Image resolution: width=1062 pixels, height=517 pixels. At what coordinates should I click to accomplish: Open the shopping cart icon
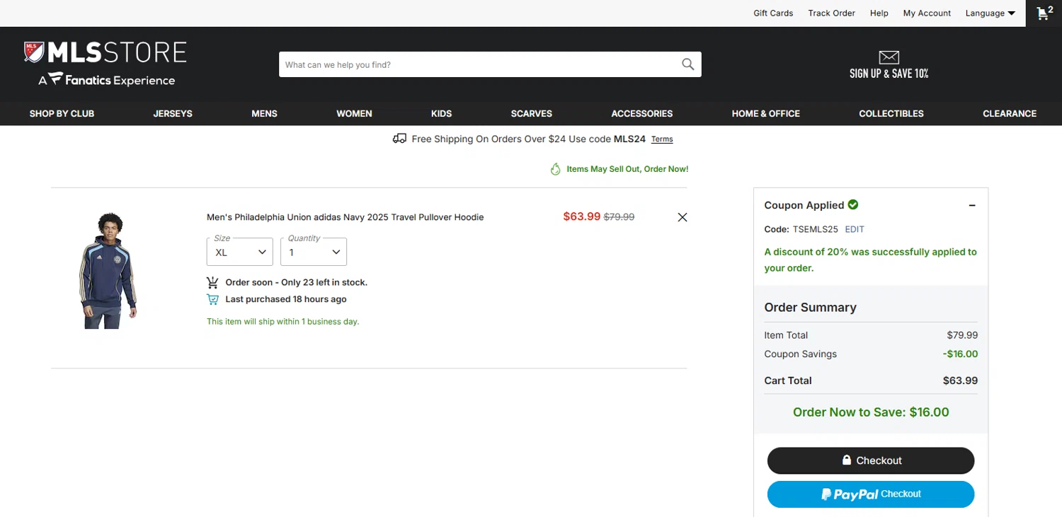(x=1044, y=13)
